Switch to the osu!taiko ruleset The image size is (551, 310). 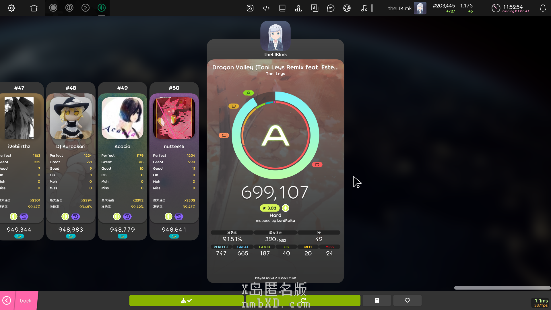(x=69, y=8)
